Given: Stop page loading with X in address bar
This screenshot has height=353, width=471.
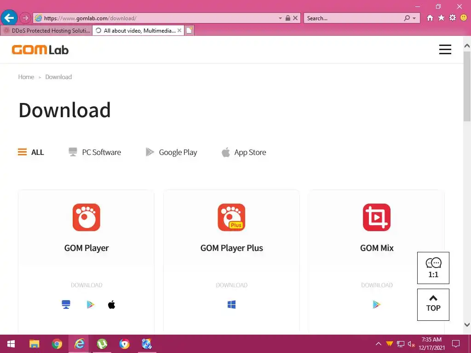Looking at the screenshot, I should point(295,18).
